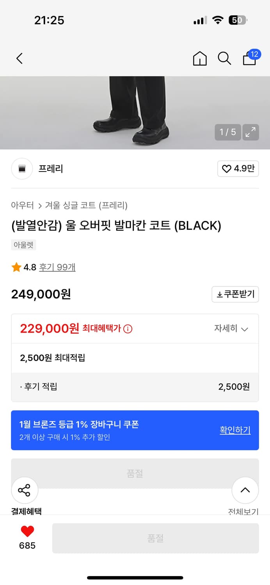
Task: Open search with the magnifier icon
Action: (x=224, y=58)
